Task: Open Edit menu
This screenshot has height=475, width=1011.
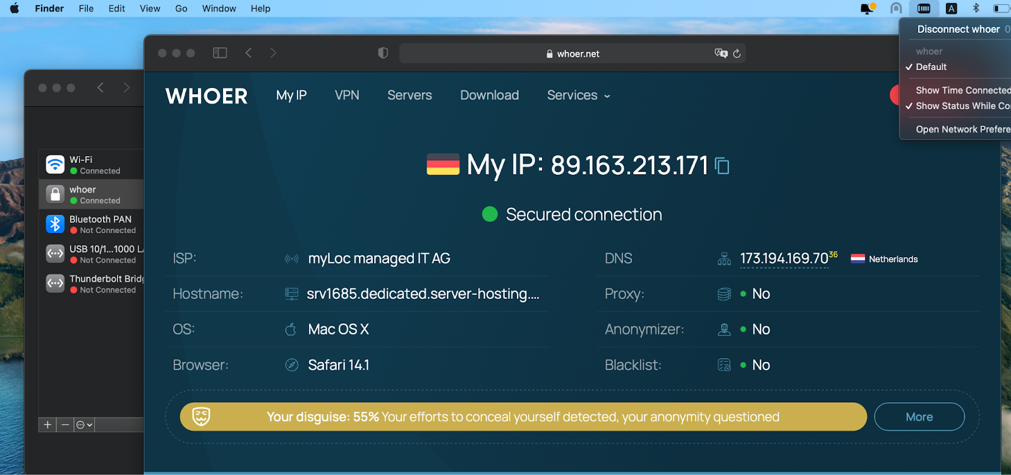Action: tap(117, 8)
